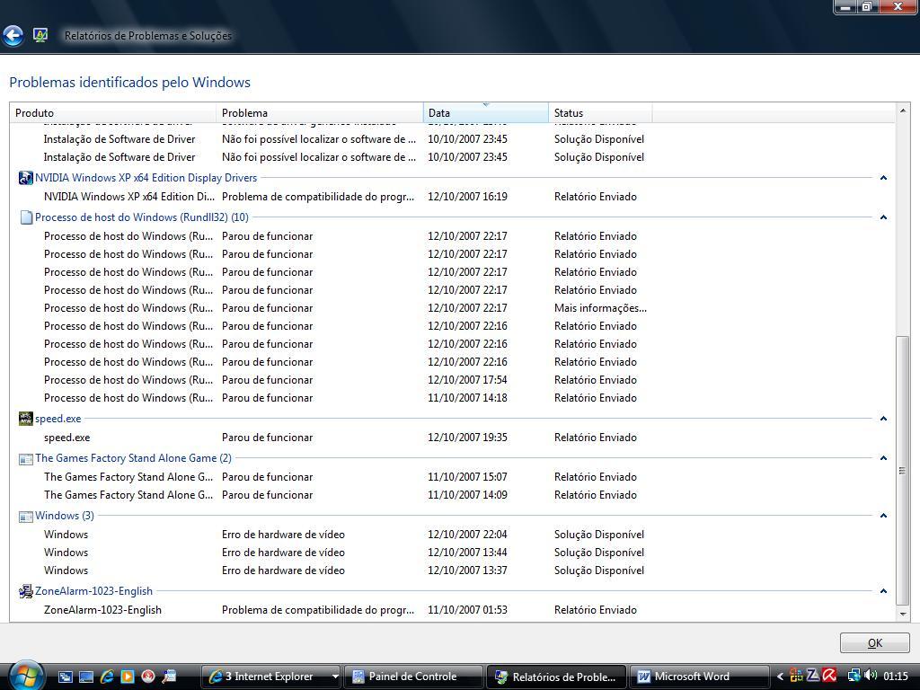Click the Problem Reports monitor icon in header
Screen dimensions: 920x690
[40, 35]
